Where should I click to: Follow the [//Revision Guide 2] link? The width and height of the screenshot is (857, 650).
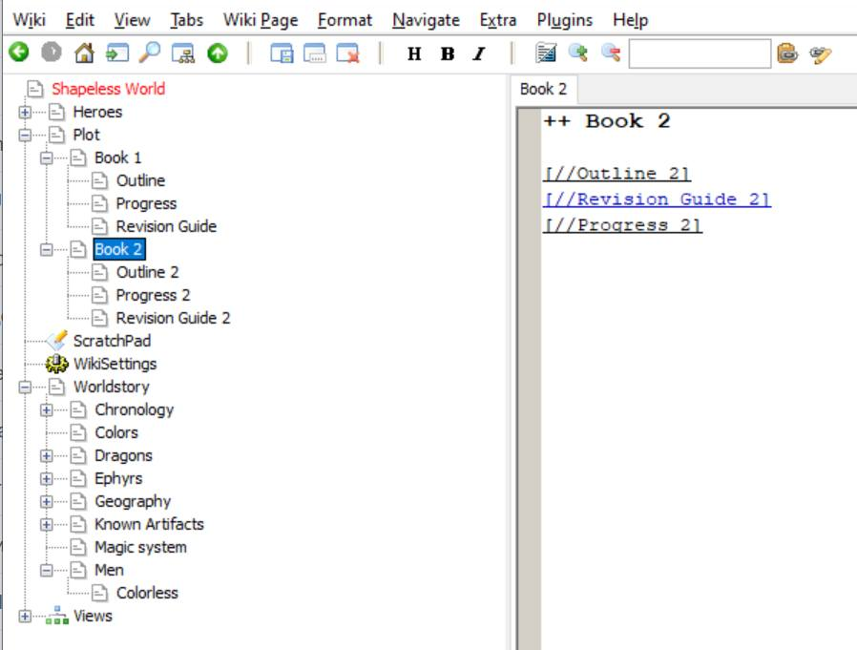click(x=657, y=199)
